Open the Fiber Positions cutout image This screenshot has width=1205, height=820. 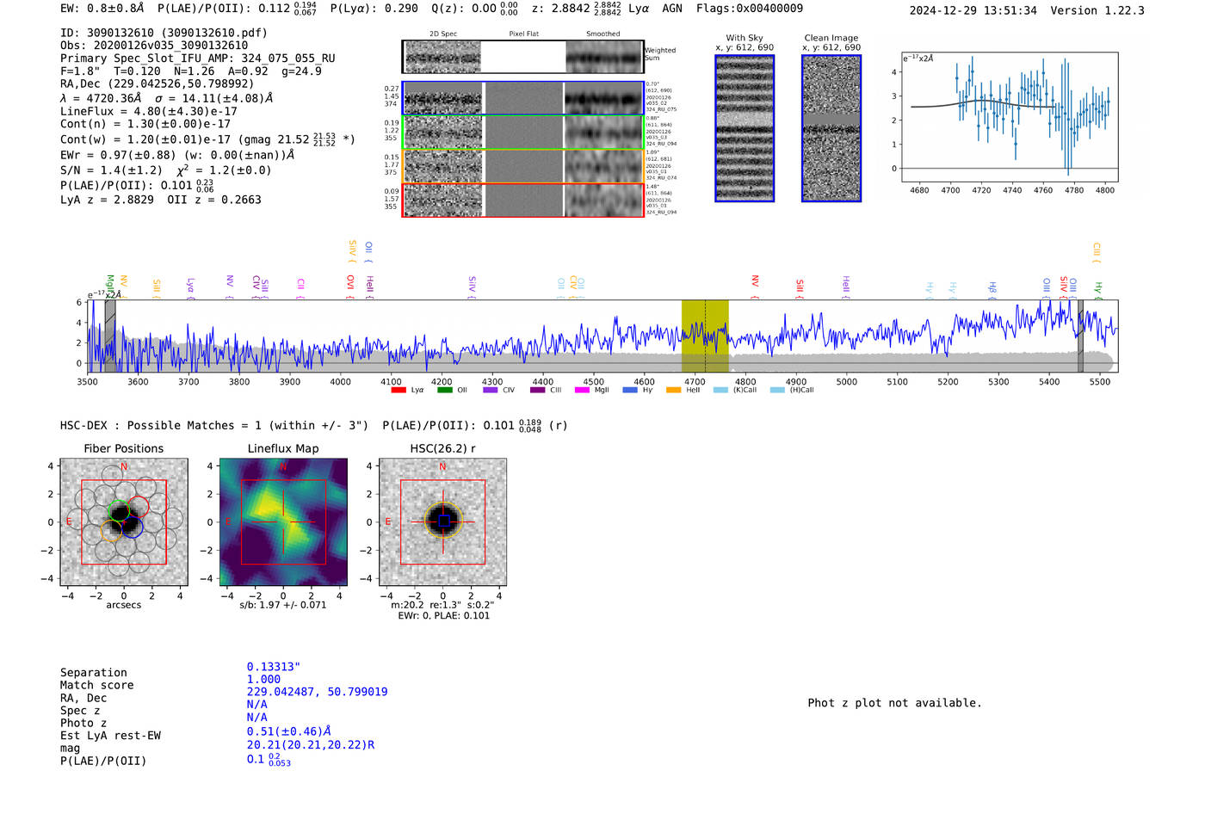(x=124, y=522)
